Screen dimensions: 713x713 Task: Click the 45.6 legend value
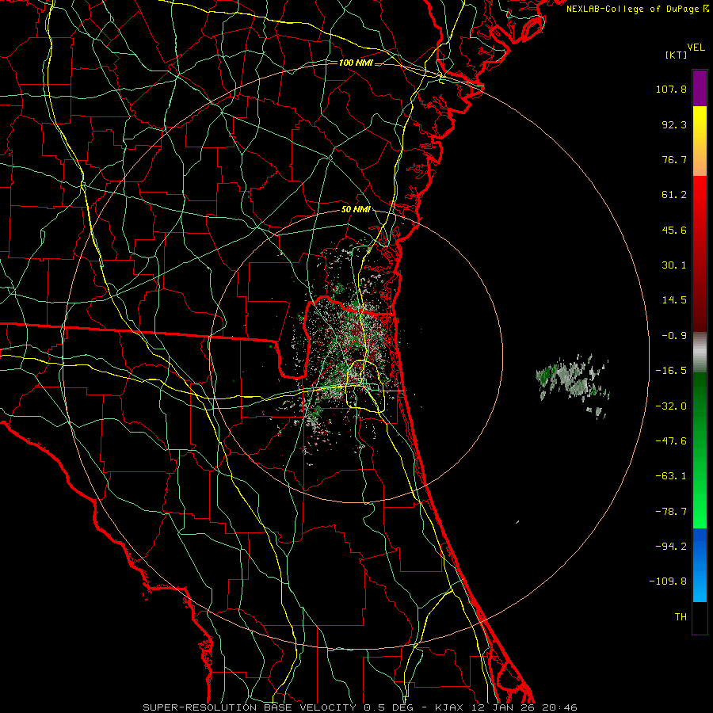coord(674,230)
